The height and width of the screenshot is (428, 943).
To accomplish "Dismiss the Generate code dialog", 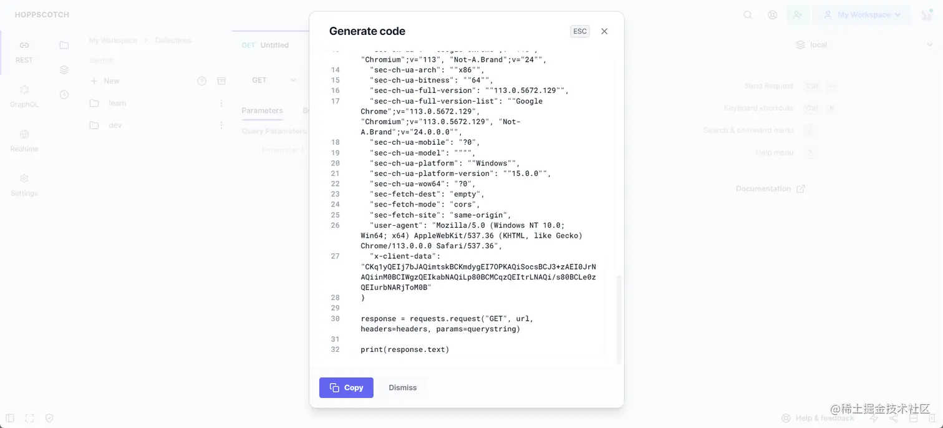I will tap(402, 387).
